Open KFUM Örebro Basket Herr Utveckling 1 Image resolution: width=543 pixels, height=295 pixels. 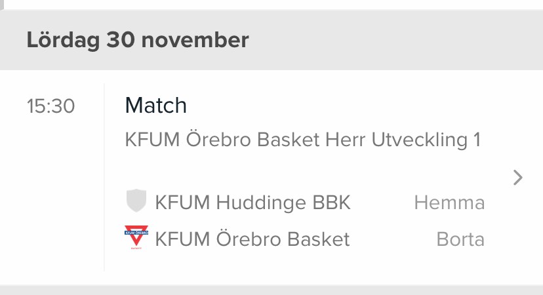302,140
